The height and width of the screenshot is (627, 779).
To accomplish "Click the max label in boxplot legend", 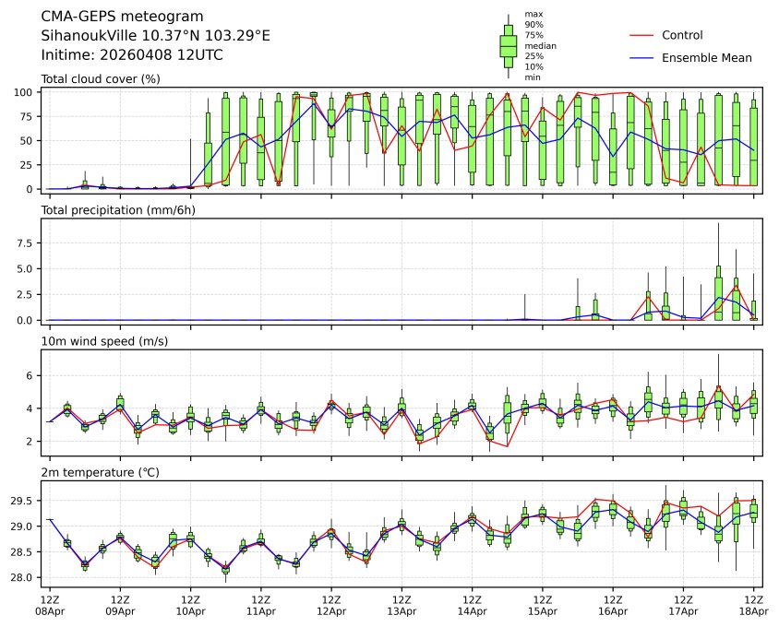I will click(533, 15).
